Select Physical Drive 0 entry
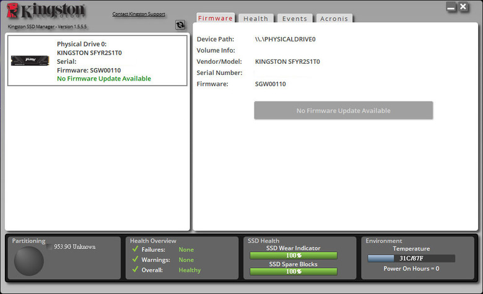The width and height of the screenshot is (483, 294). click(x=97, y=60)
